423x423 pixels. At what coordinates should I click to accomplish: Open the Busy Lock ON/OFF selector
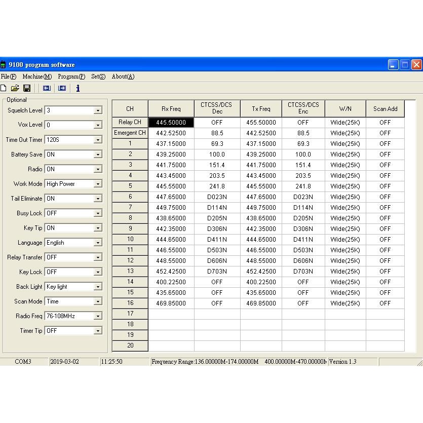point(98,213)
